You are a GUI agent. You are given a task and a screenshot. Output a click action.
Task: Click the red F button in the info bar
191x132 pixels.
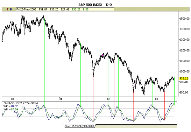8,9
